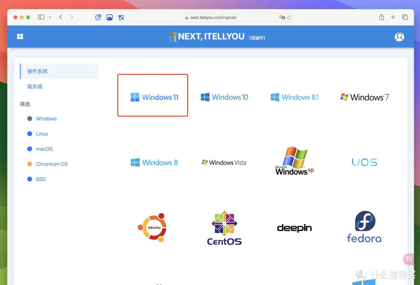Select the 操作系统 sidebar tab

[59, 71]
